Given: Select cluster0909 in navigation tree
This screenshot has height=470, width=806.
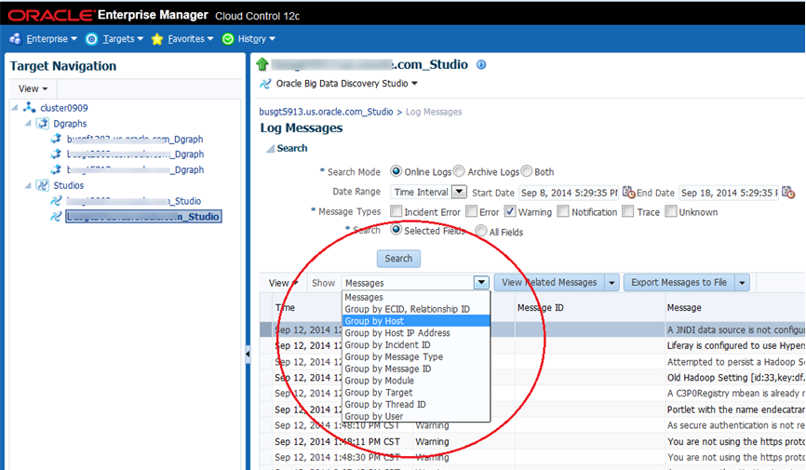Looking at the screenshot, I should (64, 108).
